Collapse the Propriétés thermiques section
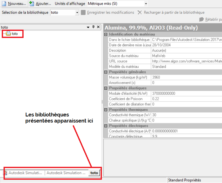The height and width of the screenshot is (183, 222). [x=106, y=110]
